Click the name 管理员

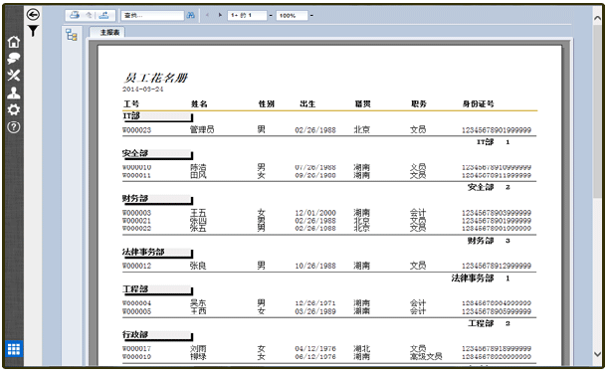202,129
